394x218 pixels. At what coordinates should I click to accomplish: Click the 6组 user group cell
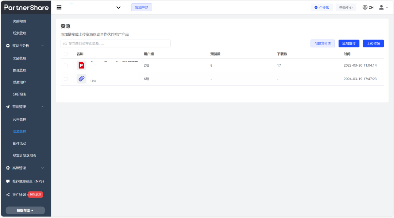147,79
